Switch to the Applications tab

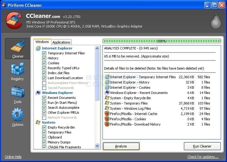[x=61, y=42]
